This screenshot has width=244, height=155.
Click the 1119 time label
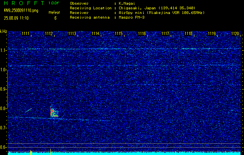(212, 33)
